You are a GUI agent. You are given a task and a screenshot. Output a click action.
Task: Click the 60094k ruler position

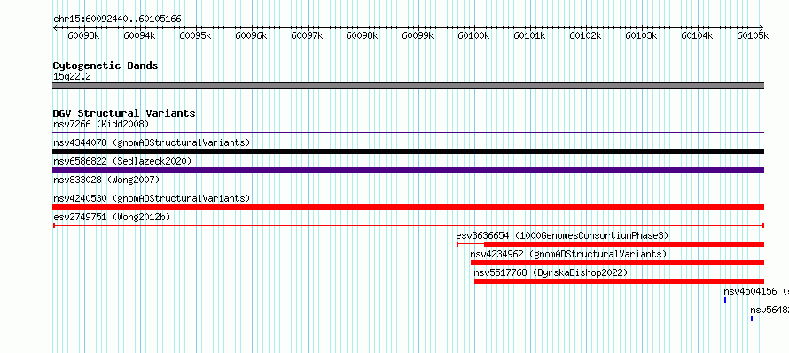[139, 35]
